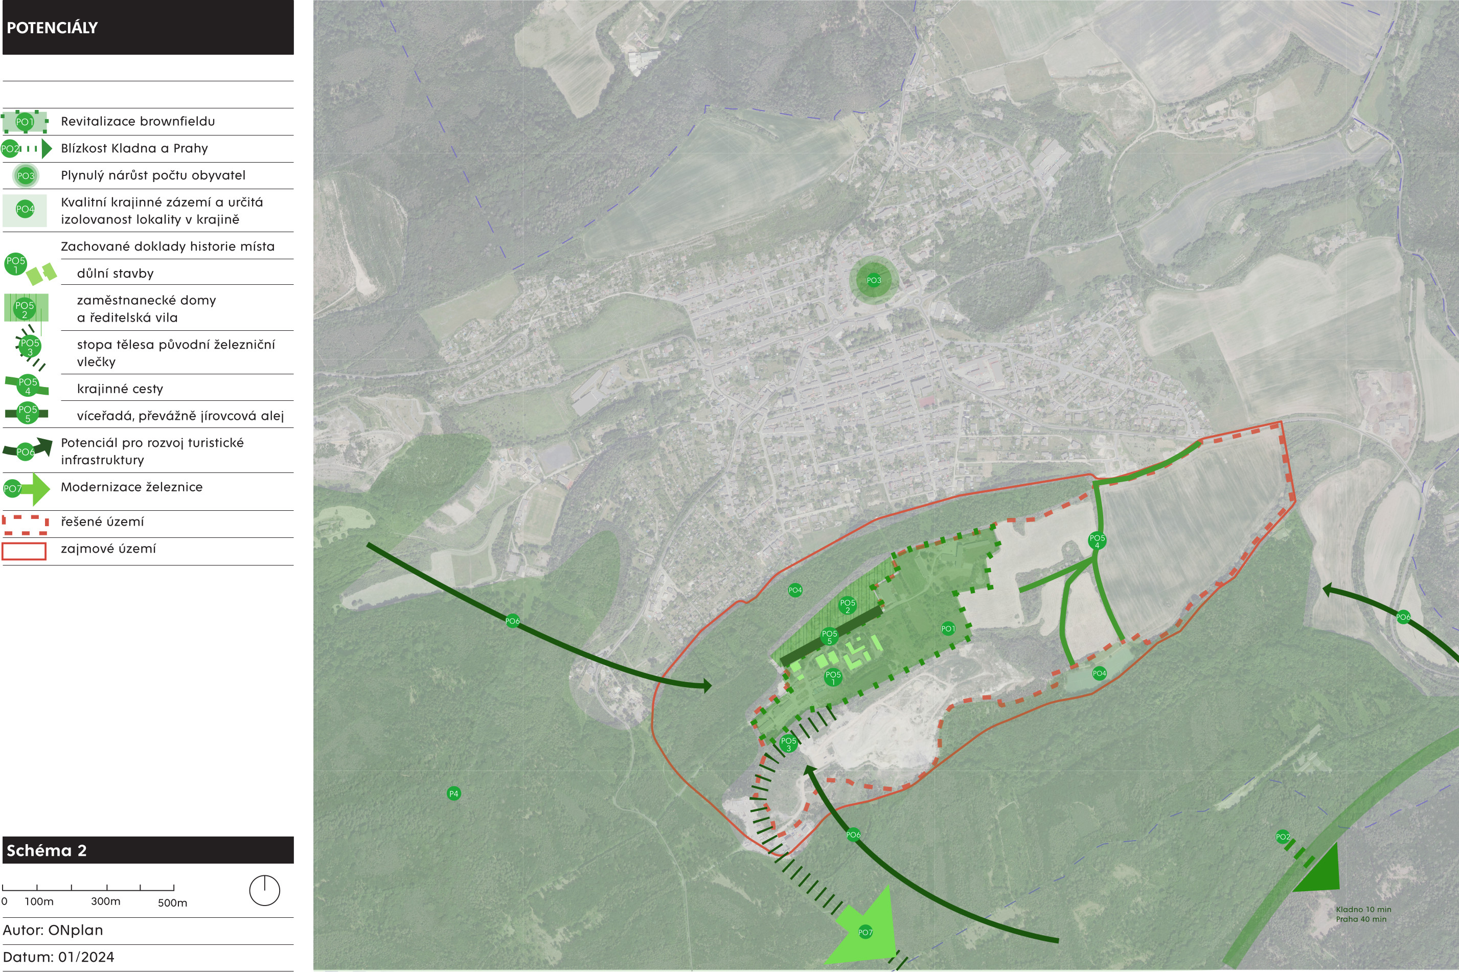Click the PO5-3 marker on the map
The image size is (1459, 972).
coord(788,743)
